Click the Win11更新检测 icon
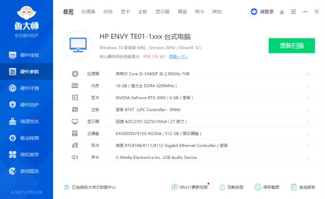This screenshot has width=325, height=199. 175,187
